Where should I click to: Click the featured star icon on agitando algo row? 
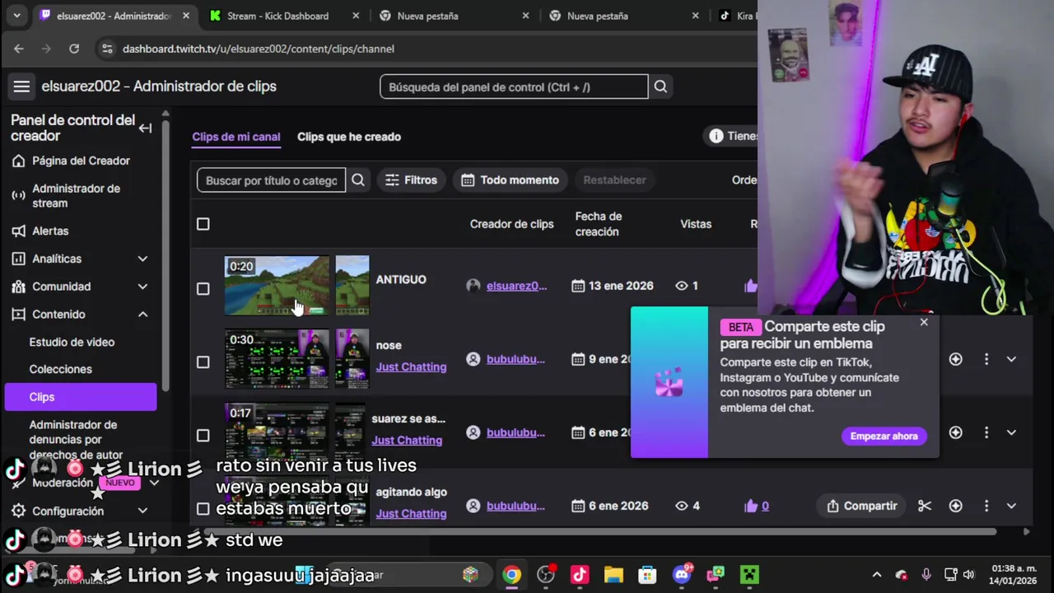point(955,506)
